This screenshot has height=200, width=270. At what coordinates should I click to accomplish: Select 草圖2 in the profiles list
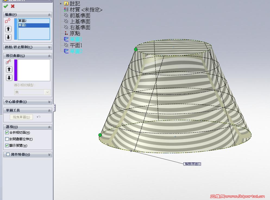[34, 21]
